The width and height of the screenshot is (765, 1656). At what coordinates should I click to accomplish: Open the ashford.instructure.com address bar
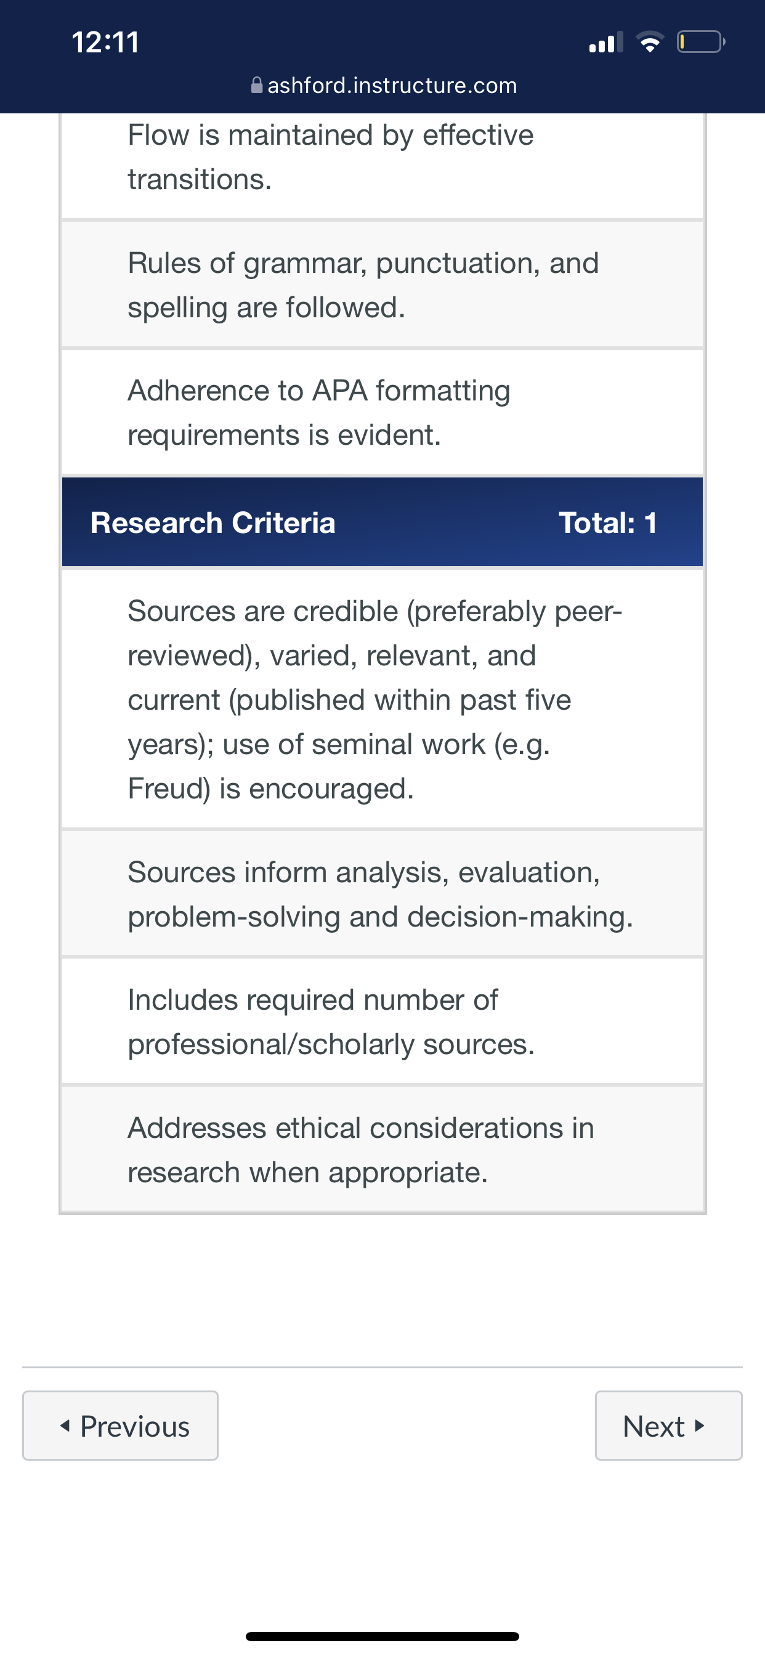coord(384,85)
